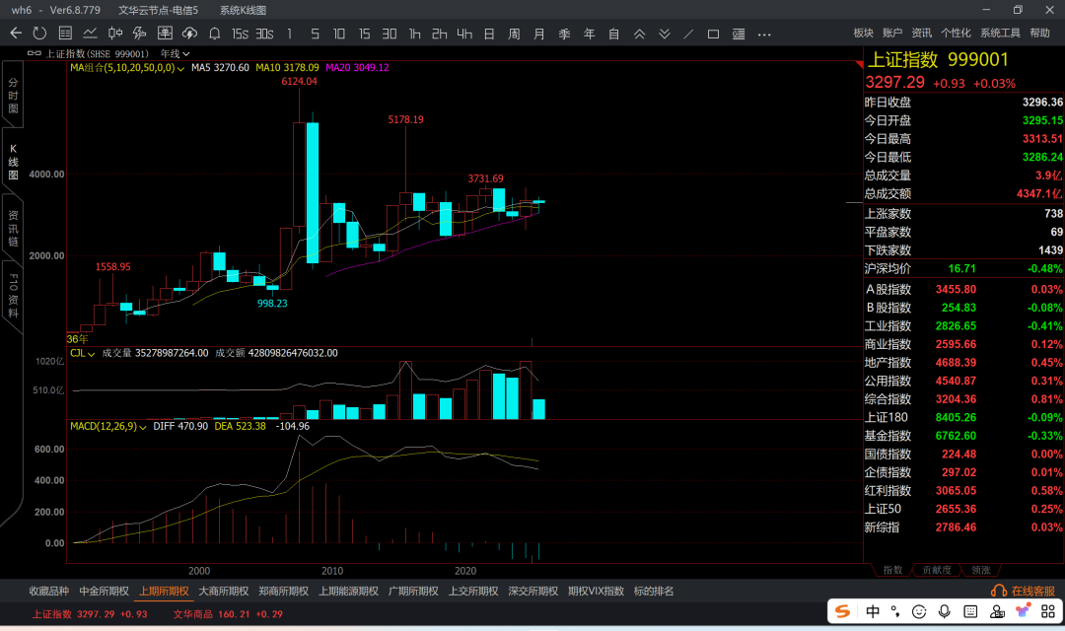Select the line drawing tool icon
This screenshot has height=631, width=1065.
(x=688, y=34)
